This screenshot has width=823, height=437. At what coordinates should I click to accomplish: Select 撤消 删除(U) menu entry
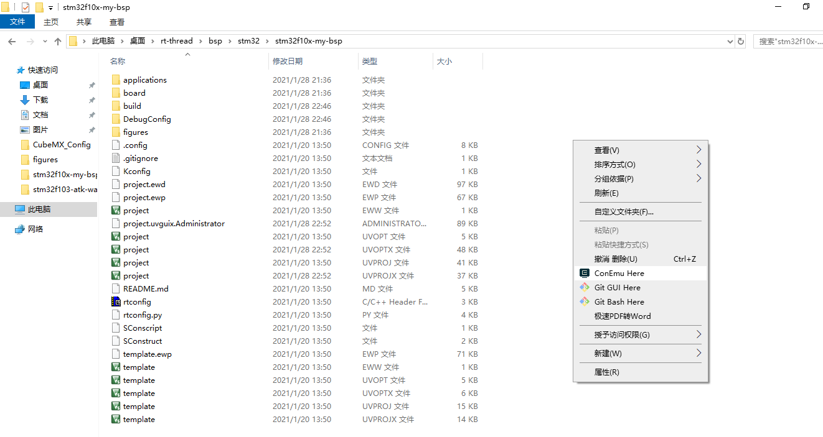pyautogui.click(x=641, y=259)
